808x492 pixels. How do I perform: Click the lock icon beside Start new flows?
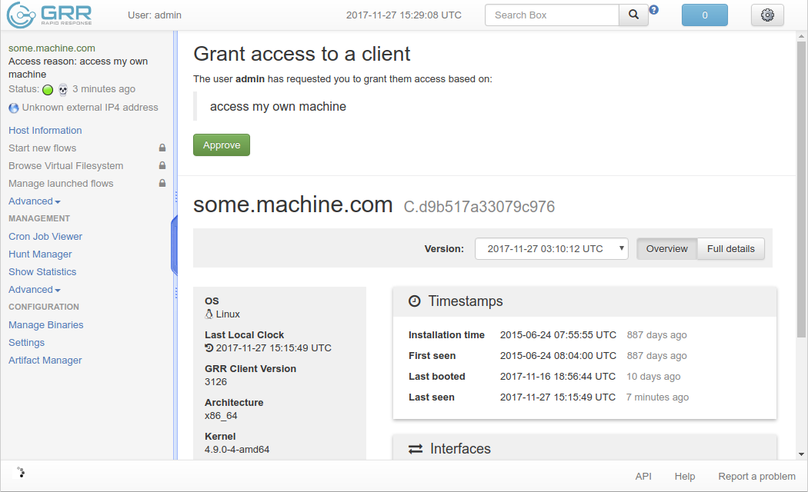[x=162, y=148]
